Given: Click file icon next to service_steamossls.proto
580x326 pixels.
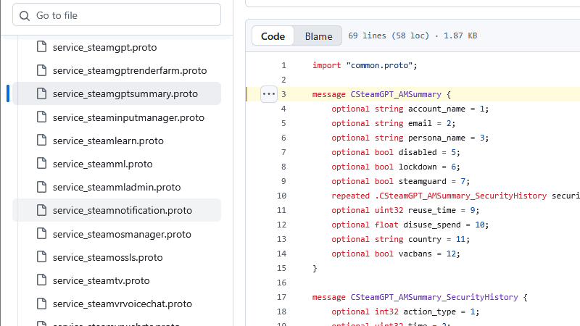Looking at the screenshot, I should tap(41, 257).
